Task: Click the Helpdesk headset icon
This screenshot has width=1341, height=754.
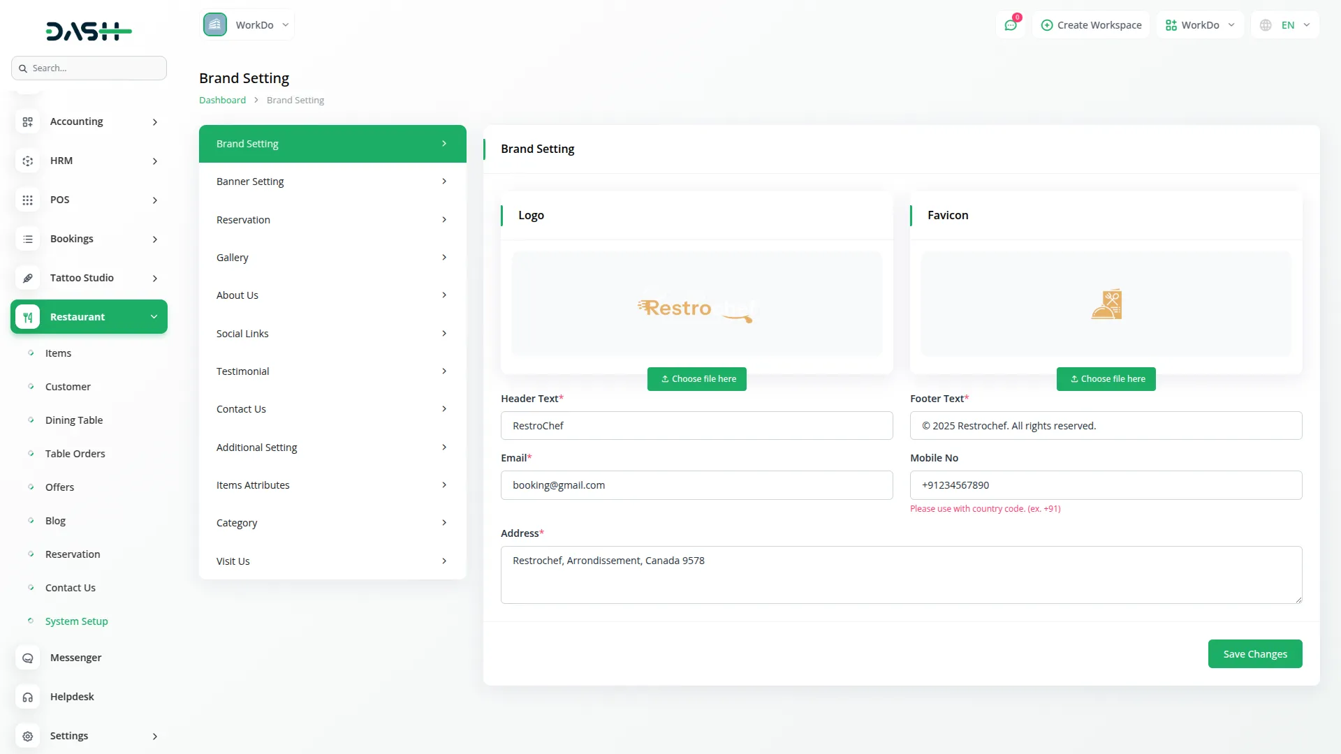Action: coord(28,697)
